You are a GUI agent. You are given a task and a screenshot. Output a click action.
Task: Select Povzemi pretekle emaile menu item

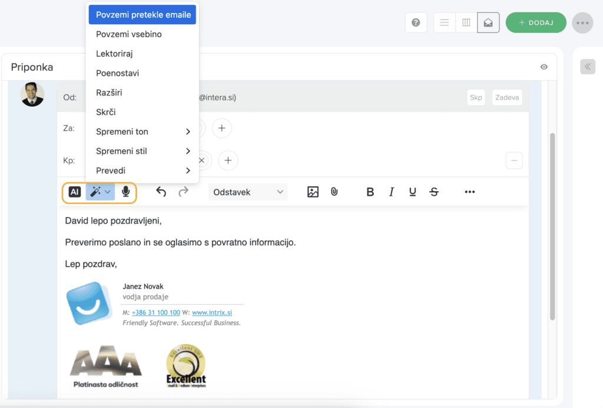click(143, 15)
